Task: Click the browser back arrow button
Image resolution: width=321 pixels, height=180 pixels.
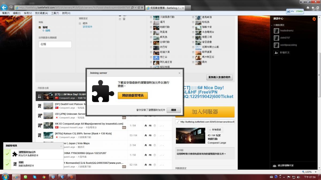Action: click(x=4, y=7)
